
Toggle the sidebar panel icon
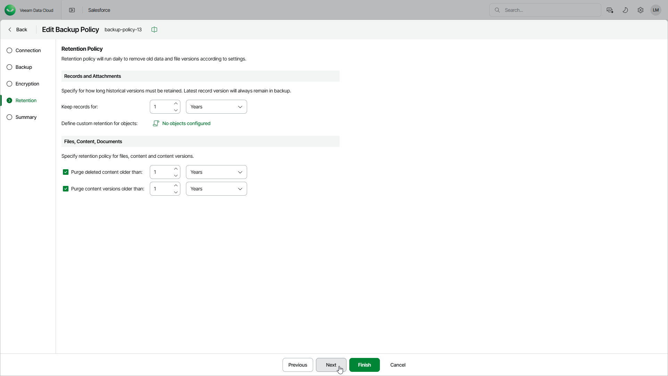(x=72, y=10)
